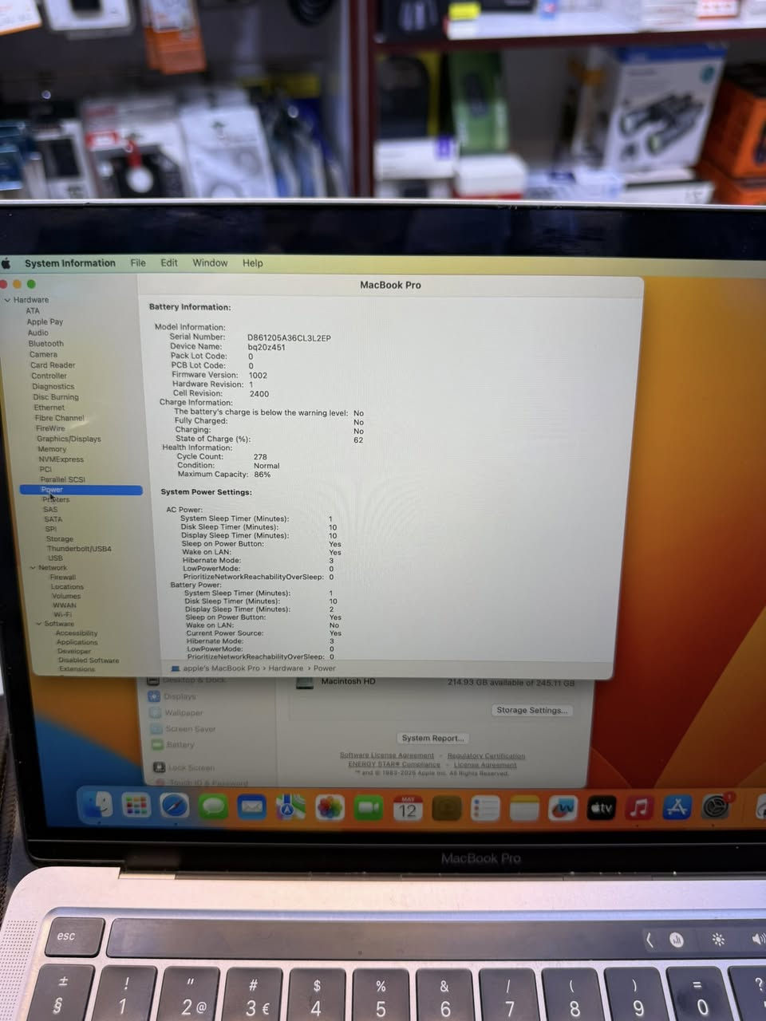Open Regulatory Certification link
This screenshot has height=1021, width=766.
486,756
